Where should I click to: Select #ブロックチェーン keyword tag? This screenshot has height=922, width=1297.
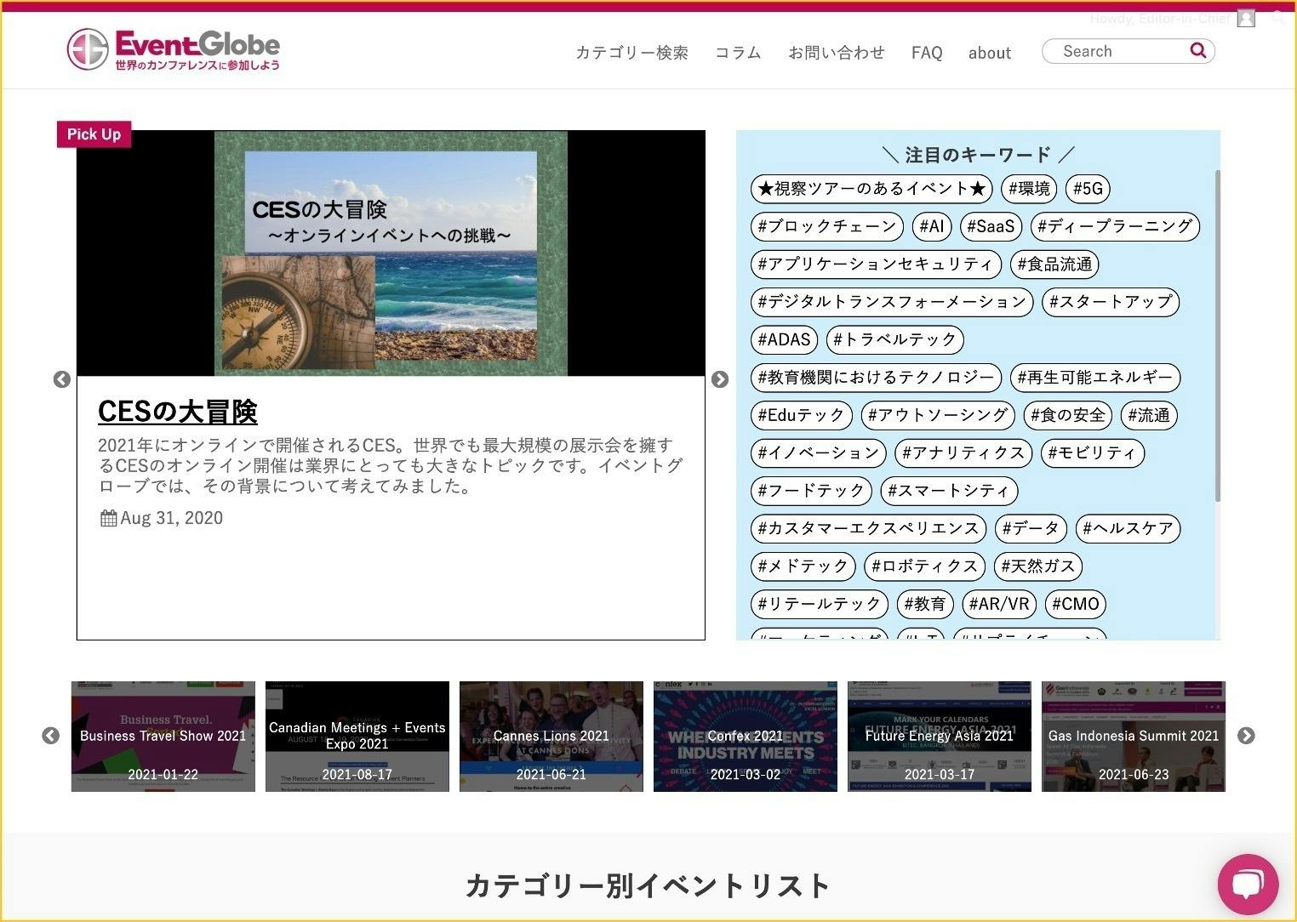827,226
